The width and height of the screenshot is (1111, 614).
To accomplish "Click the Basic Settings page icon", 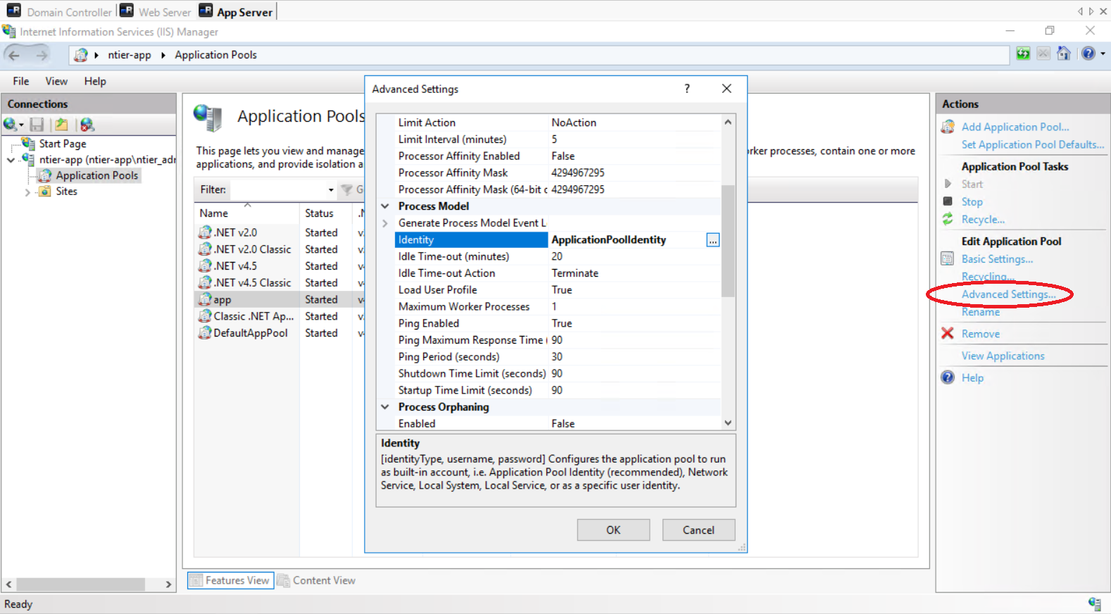I will tap(948, 259).
